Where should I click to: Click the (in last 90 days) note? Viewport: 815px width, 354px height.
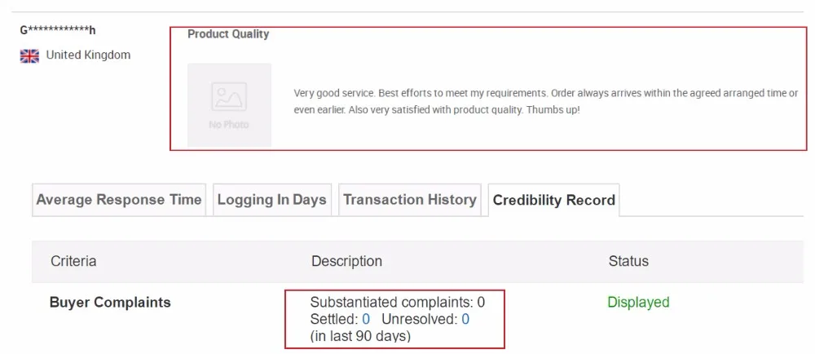click(360, 336)
